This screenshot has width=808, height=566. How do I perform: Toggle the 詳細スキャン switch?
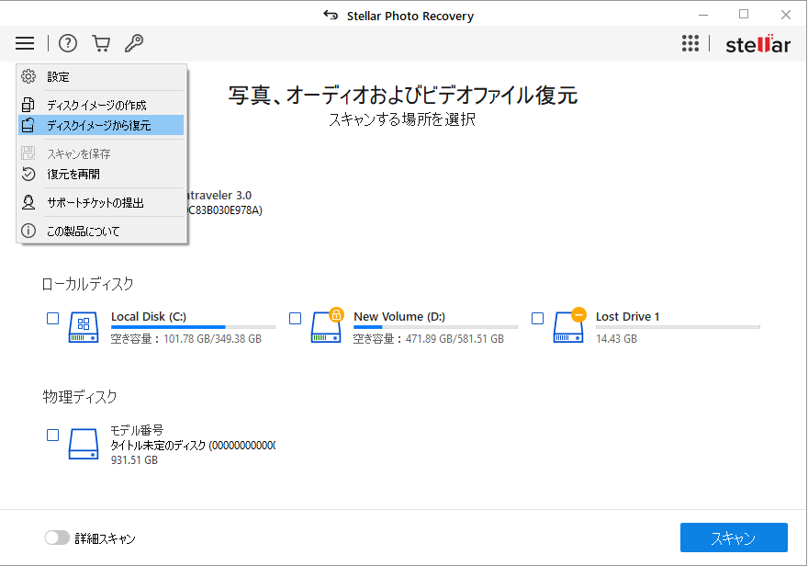[57, 538]
